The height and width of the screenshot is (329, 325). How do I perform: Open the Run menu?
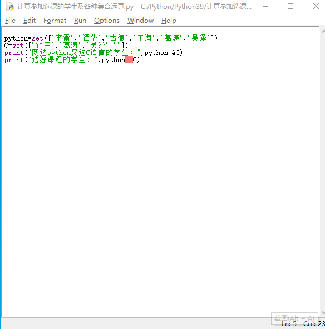80,21
